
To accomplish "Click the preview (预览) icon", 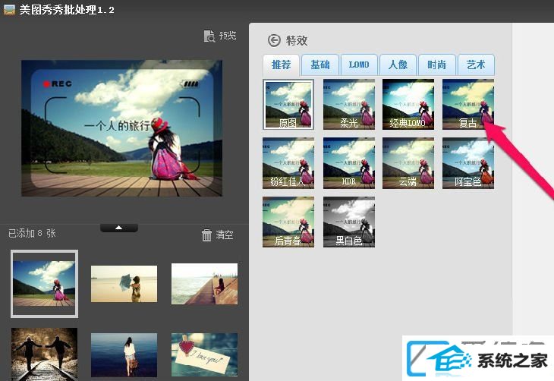I will [x=209, y=36].
